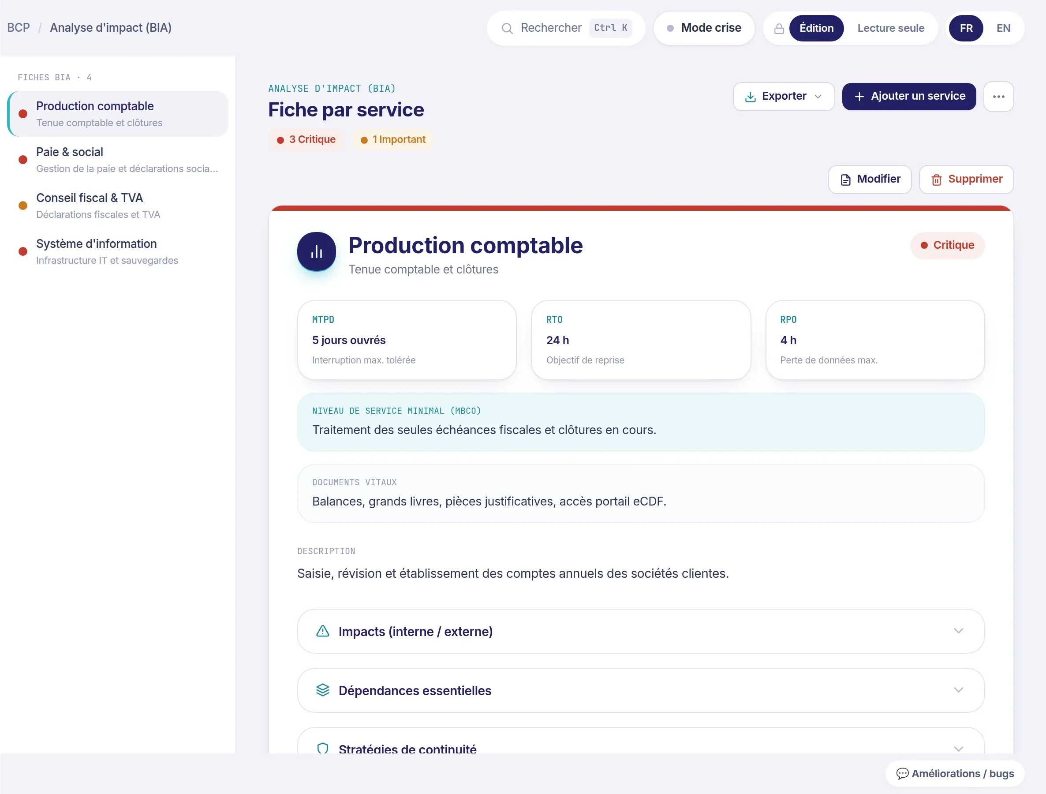Open Améliorations / bugs feedback
Image resolution: width=1046 pixels, height=794 pixels.
click(x=955, y=774)
